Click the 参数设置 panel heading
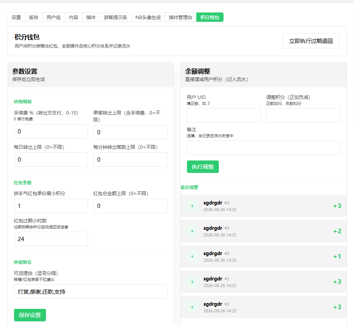Screen dimensions: 354x326 coord(25,71)
